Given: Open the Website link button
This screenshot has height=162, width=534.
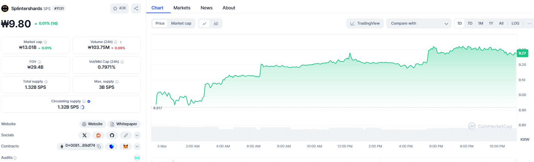Looking at the screenshot, I should pos(92,124).
